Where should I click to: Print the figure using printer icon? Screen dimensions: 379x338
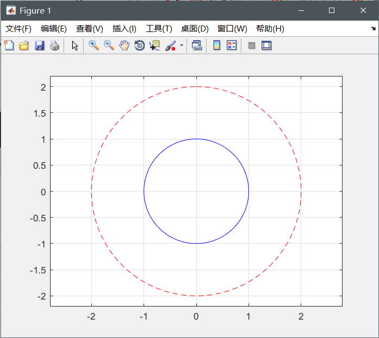point(54,46)
